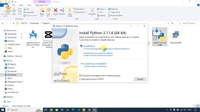The image size is (200, 112).
Task: Enable Add python.exe to PATH checkbox
Action: click(80, 79)
